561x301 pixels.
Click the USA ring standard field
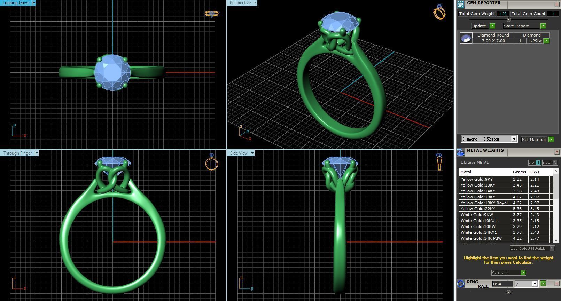pos(502,284)
